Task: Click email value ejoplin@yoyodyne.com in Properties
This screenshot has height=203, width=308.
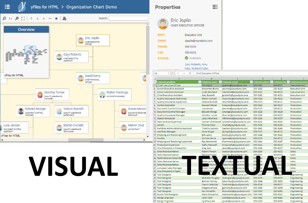Action: point(199,41)
